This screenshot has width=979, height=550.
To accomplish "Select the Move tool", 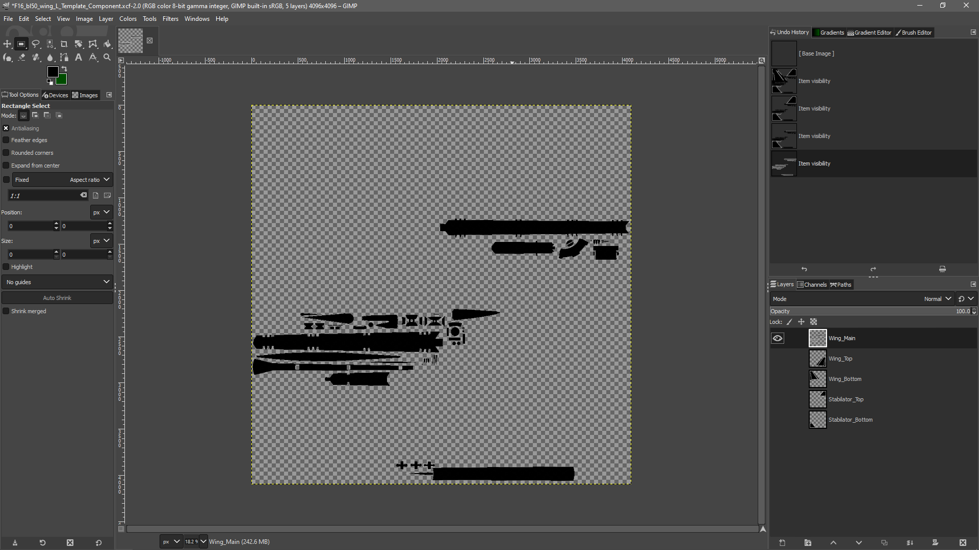I will (x=7, y=44).
